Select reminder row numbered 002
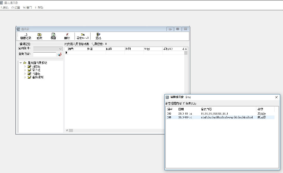Image resolution: width=283 pixels, height=173 pixels. [x=169, y=114]
